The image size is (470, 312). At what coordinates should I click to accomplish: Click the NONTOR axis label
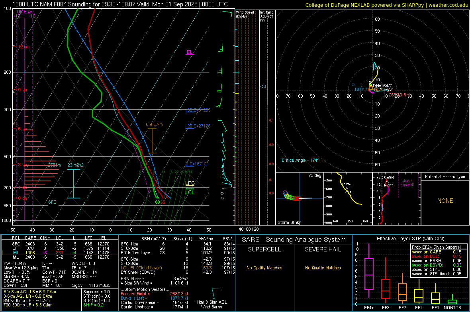(452, 308)
